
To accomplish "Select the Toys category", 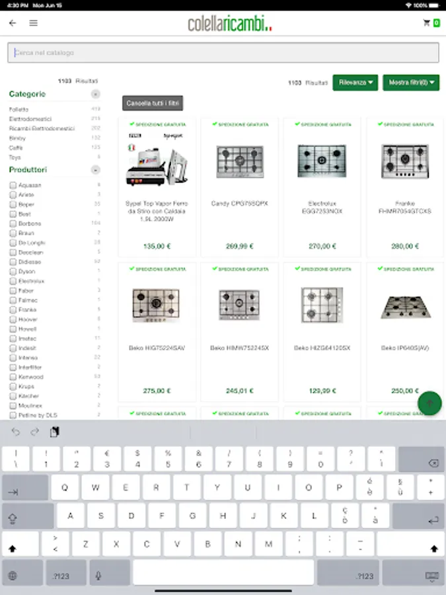I will [15, 157].
